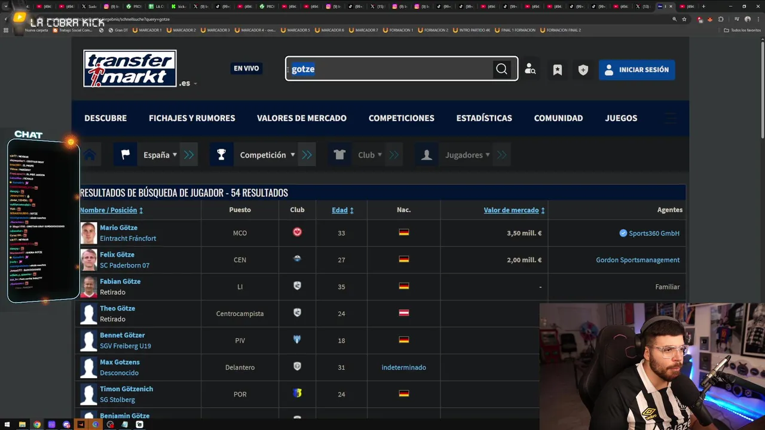This screenshot has width=765, height=430.
Task: Open Todos los favoritos folder
Action: click(742, 30)
